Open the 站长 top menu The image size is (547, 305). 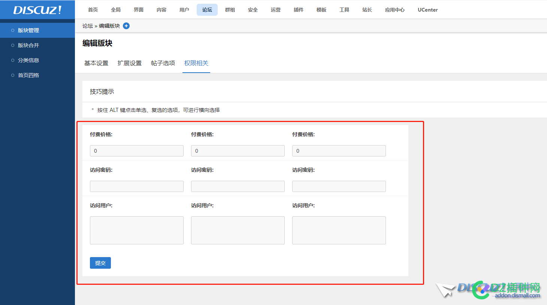pyautogui.click(x=367, y=10)
